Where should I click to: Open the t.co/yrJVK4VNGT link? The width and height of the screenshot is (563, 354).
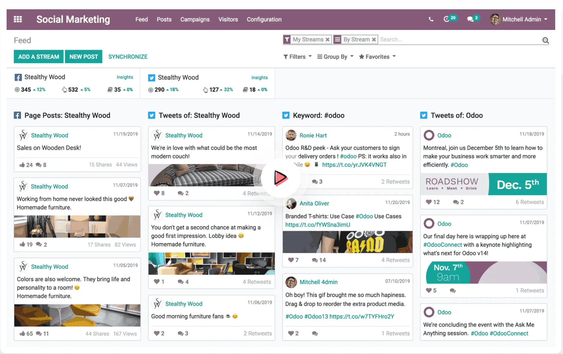[354, 165]
